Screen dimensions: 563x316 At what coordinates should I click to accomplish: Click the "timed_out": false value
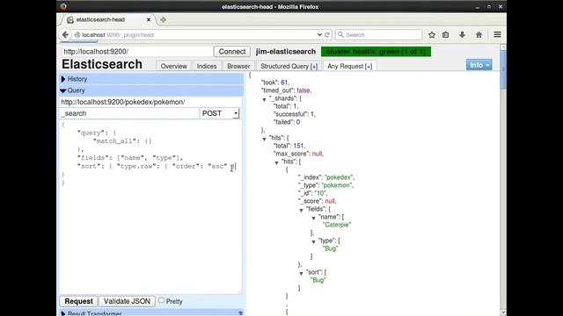[303, 90]
